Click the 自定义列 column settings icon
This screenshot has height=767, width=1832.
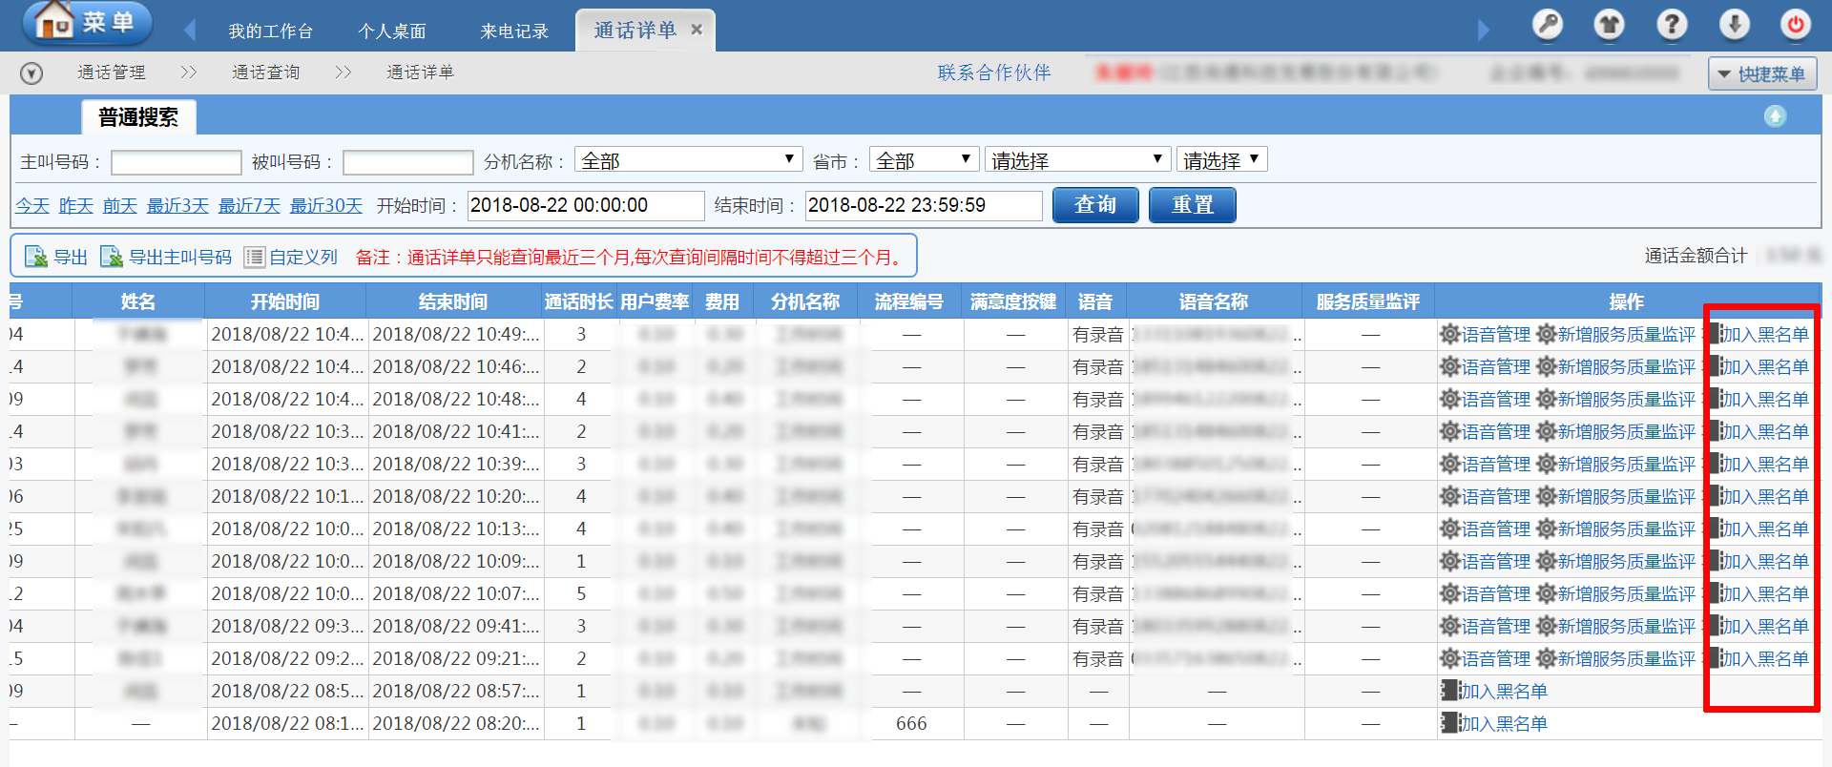(x=254, y=257)
